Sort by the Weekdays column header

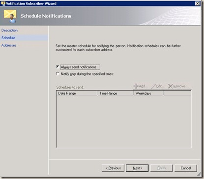point(148,93)
